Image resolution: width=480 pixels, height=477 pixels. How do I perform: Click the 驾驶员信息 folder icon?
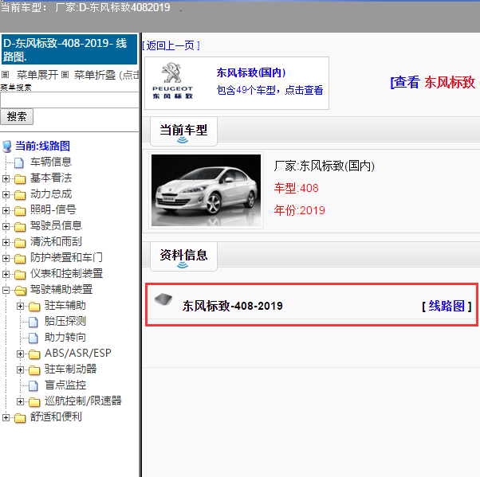[x=20, y=226]
